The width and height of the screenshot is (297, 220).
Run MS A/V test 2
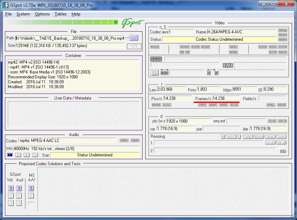(x=31, y=195)
